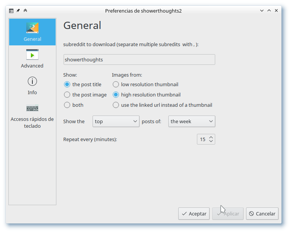Click the 'Show:' label
This screenshot has width=291, height=233.
coord(70,75)
